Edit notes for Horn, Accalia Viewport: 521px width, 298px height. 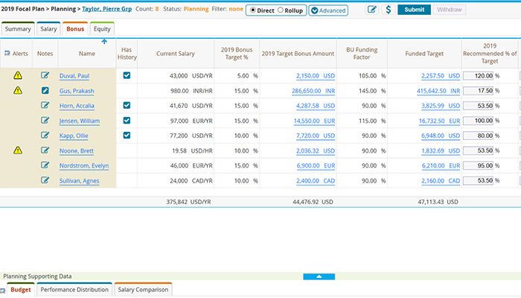[x=45, y=105]
